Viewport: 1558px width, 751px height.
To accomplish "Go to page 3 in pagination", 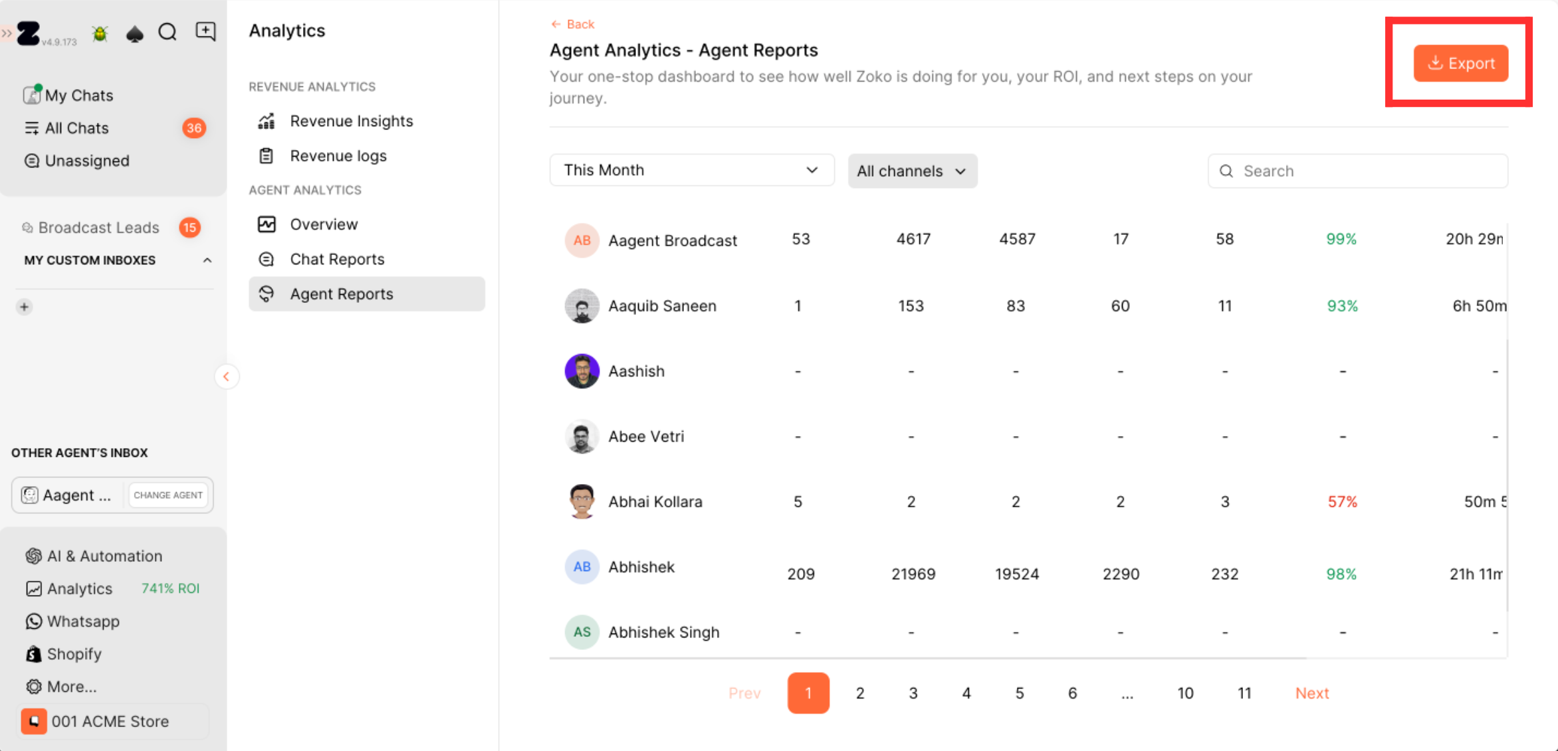I will click(x=913, y=693).
